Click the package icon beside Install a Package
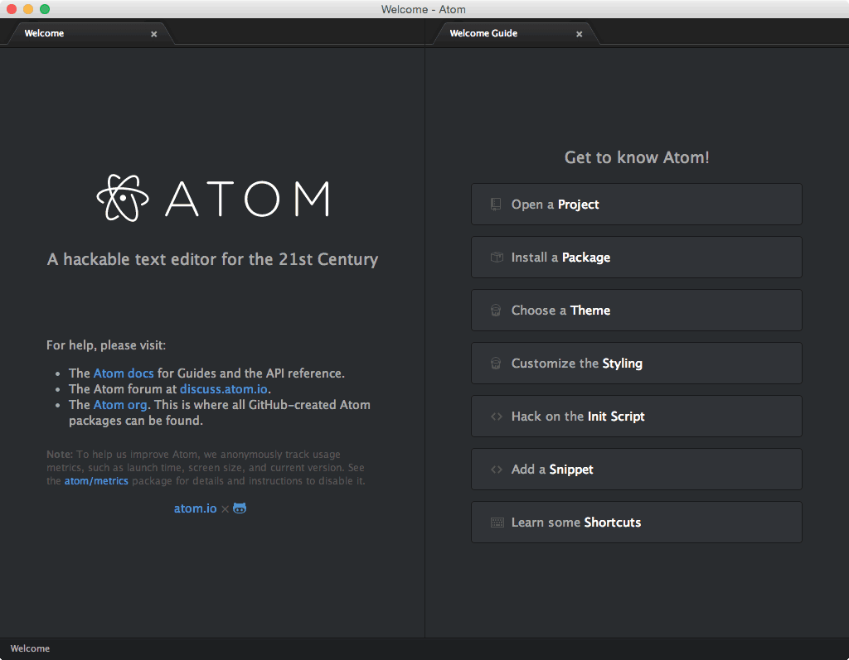 (x=496, y=258)
